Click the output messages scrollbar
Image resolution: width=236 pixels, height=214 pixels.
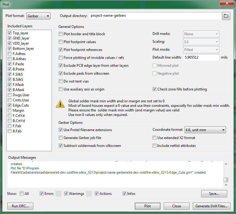pyautogui.click(x=226, y=180)
